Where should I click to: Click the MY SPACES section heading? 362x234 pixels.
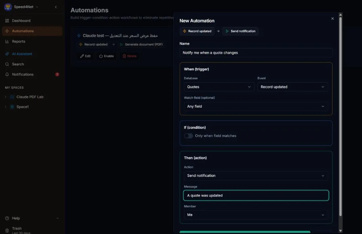[14, 88]
